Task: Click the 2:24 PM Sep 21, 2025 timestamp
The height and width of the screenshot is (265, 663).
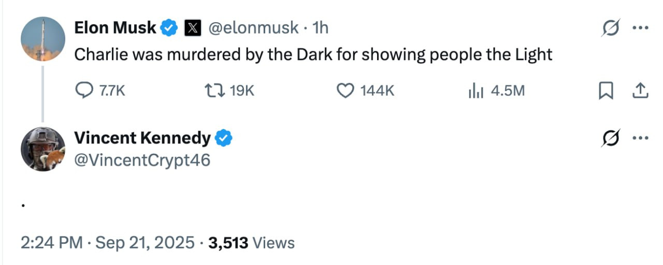Action: click(x=108, y=243)
